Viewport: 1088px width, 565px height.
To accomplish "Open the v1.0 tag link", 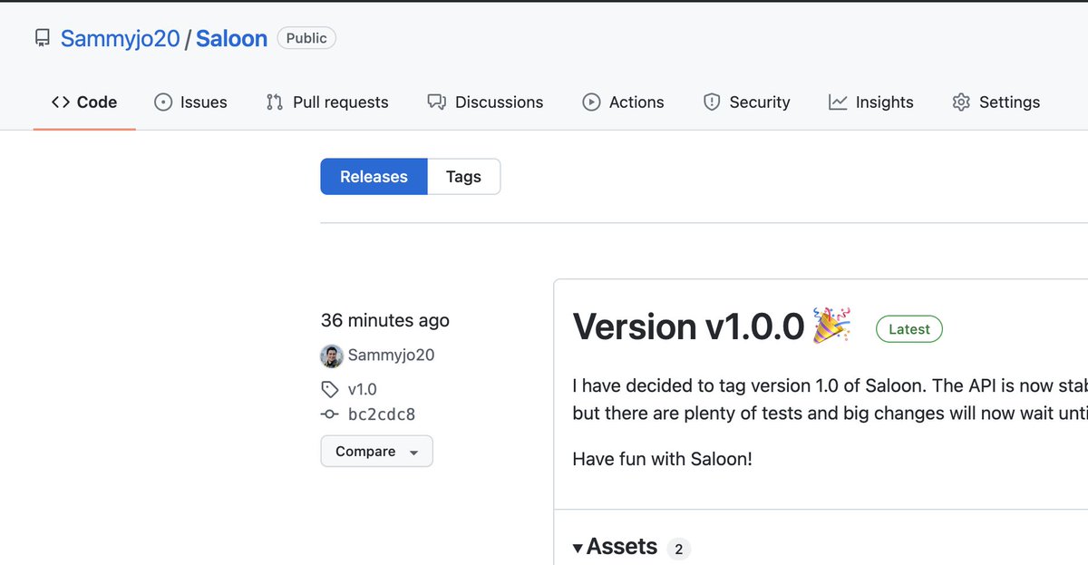I will 362,389.
